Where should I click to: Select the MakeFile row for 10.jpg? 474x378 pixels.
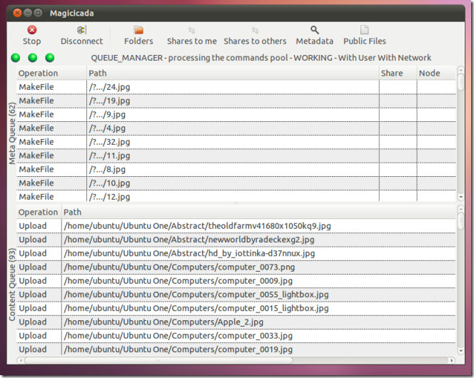click(236, 183)
